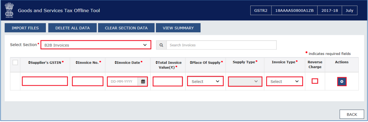This screenshot has height=122, width=368.
Task: Focus the Invoice Date DD-MM-YYYY field
Action: [123, 82]
